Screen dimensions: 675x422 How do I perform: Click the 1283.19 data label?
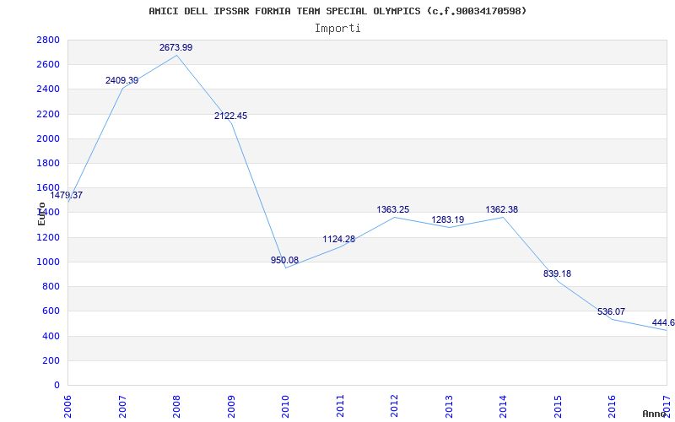[448, 219]
